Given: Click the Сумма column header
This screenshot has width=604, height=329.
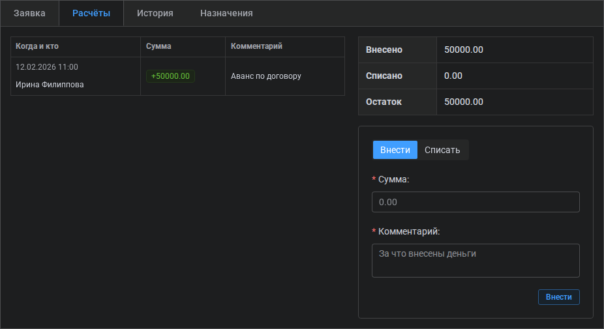Looking at the screenshot, I should (183, 46).
